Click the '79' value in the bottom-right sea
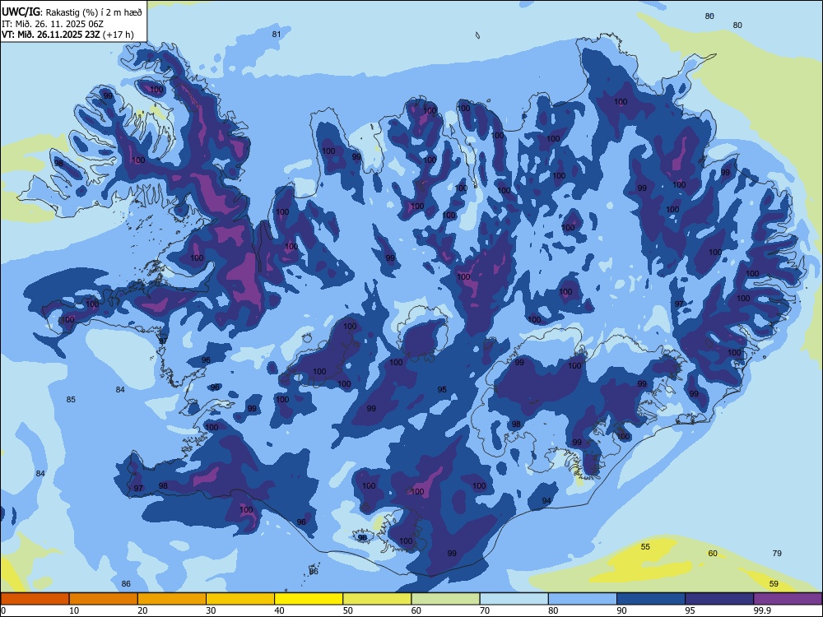 coord(777,553)
